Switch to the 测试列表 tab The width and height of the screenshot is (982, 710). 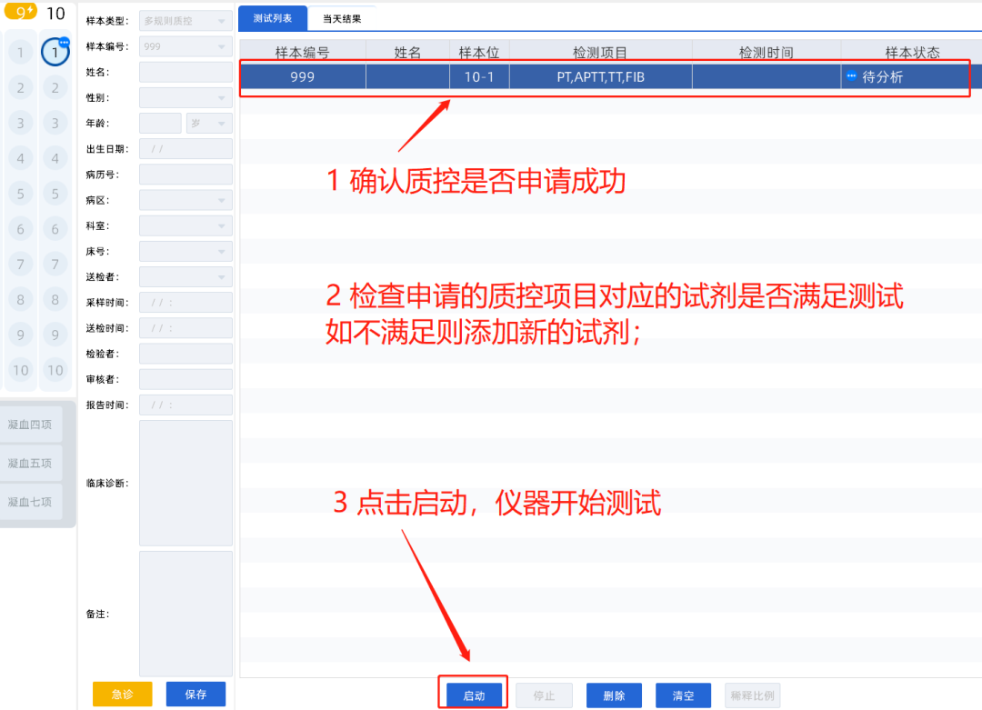(273, 18)
